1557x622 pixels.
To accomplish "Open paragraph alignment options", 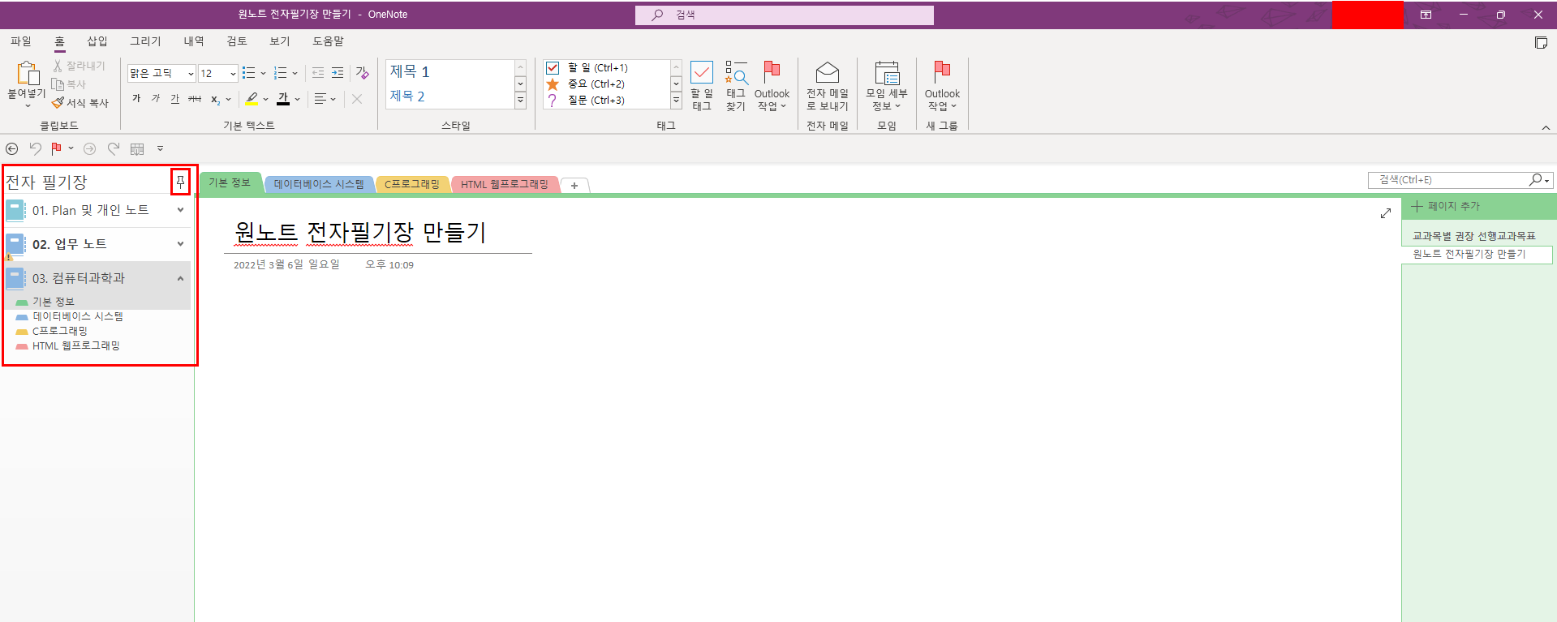I will (x=325, y=99).
